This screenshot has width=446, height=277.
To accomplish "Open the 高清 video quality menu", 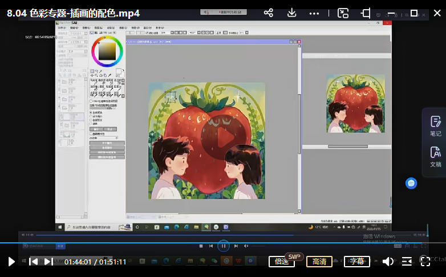I will (x=319, y=262).
